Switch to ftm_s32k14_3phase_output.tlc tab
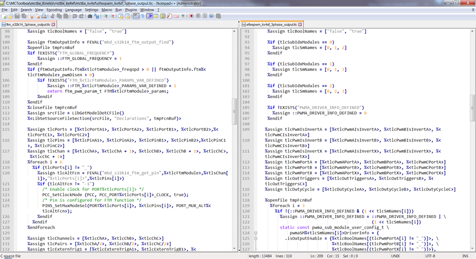 [x=28, y=24]
